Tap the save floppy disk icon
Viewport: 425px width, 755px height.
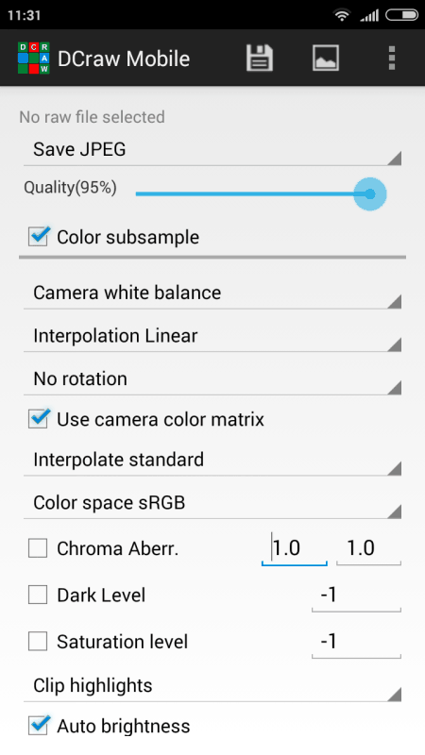(259, 59)
